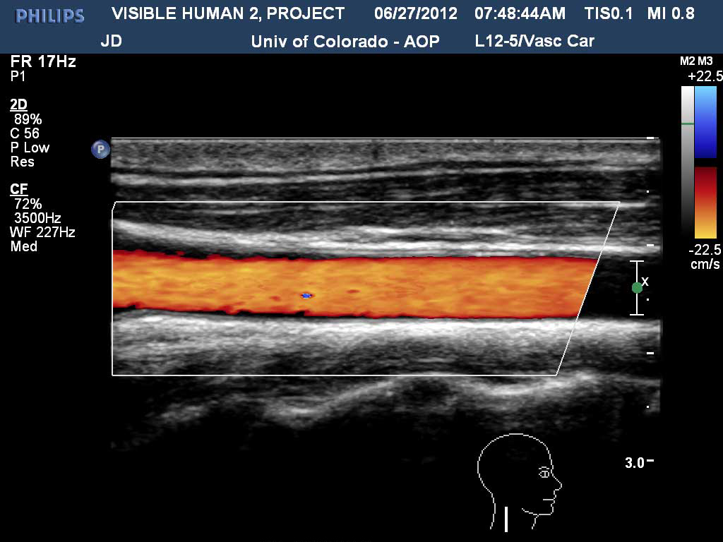
Task: Click the probe position line on neck
Action: 506,518
